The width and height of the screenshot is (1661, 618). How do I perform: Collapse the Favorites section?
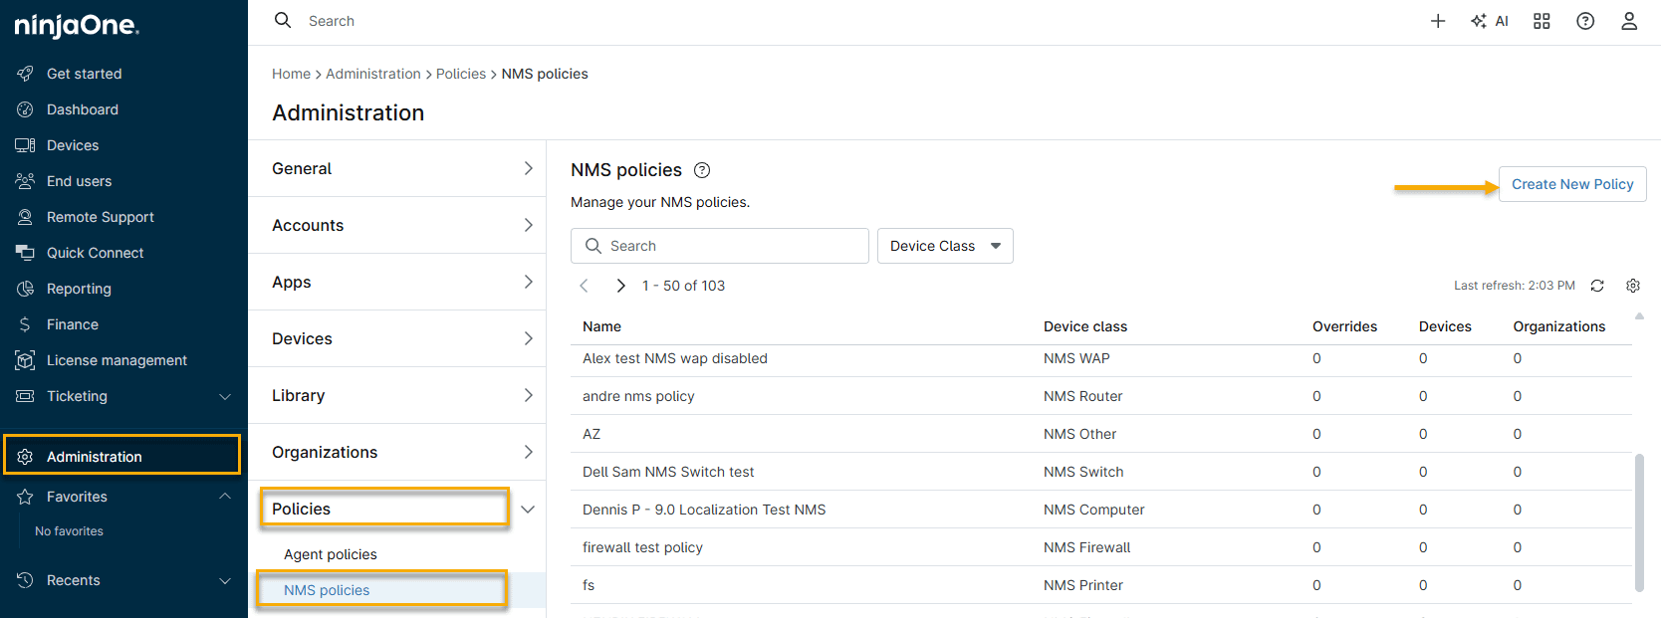coord(225,497)
